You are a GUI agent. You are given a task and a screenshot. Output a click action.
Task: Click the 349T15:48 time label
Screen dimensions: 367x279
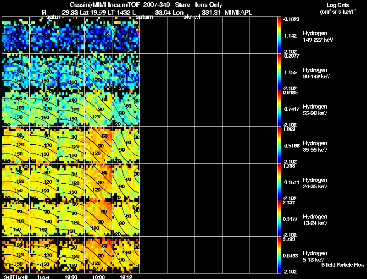[x=15, y=277]
